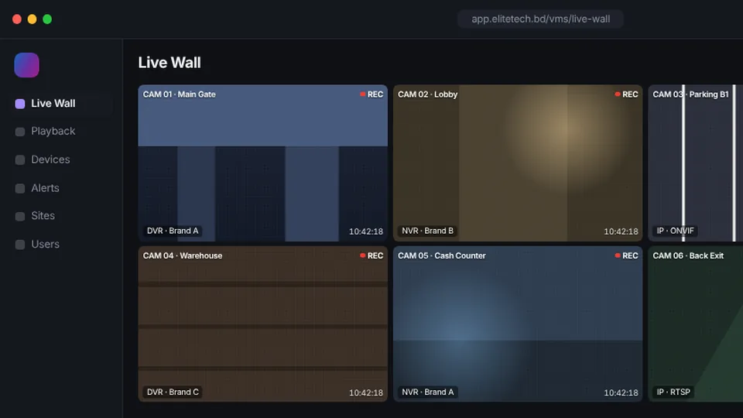Click the NVR · Brand B badge

427,231
